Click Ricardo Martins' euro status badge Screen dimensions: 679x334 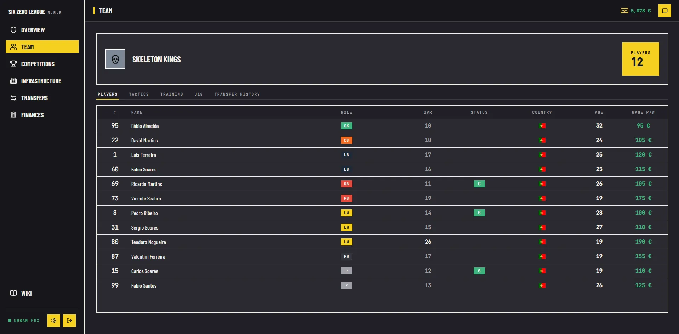pyautogui.click(x=479, y=184)
